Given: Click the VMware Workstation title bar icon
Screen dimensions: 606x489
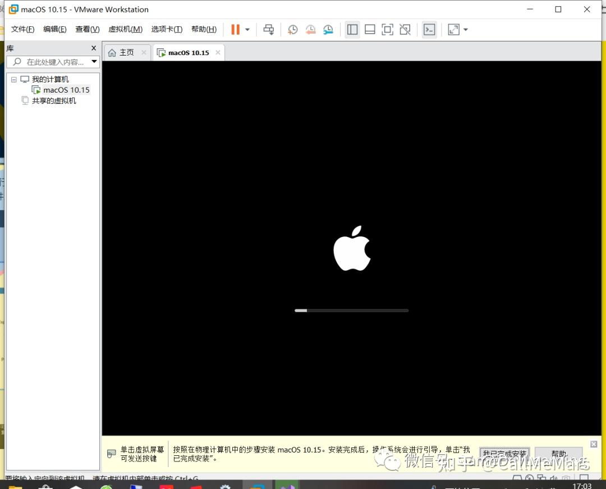Looking at the screenshot, I should pos(13,10).
